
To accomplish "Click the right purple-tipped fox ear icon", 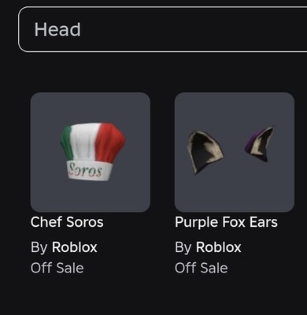I will [x=261, y=144].
